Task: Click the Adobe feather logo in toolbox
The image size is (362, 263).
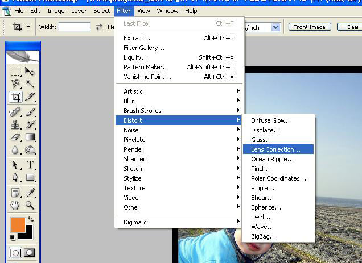Action: tap(23, 57)
